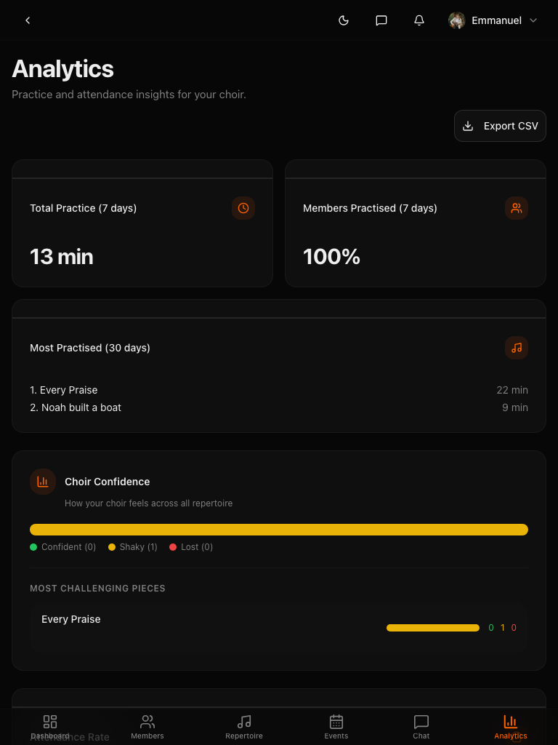Click the Most Practised music note icon
The width and height of the screenshot is (558, 745).
tap(517, 348)
